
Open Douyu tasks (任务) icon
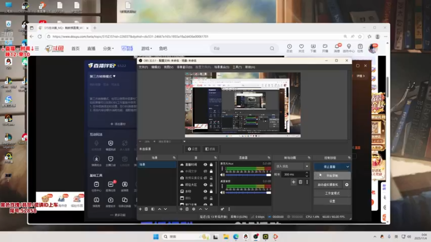pyautogui.click(x=360, y=48)
